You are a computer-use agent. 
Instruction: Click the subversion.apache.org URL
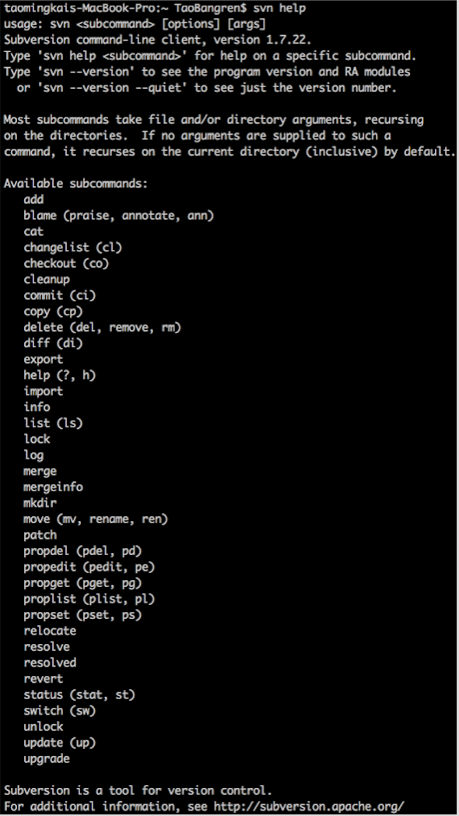point(309,806)
